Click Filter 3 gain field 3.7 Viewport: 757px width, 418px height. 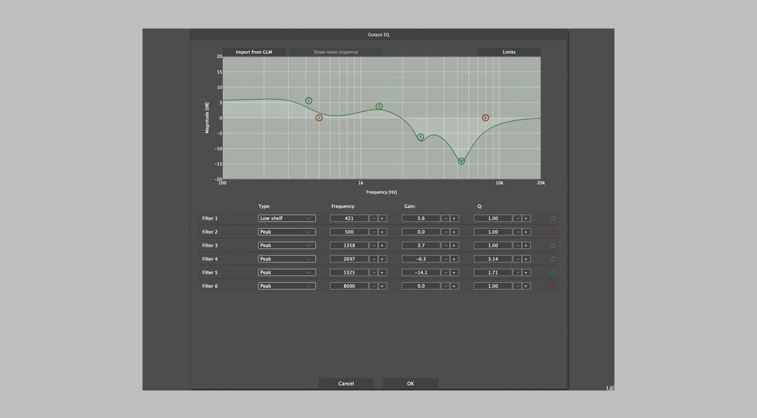(x=421, y=245)
